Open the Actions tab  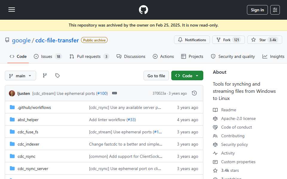pos(163,56)
